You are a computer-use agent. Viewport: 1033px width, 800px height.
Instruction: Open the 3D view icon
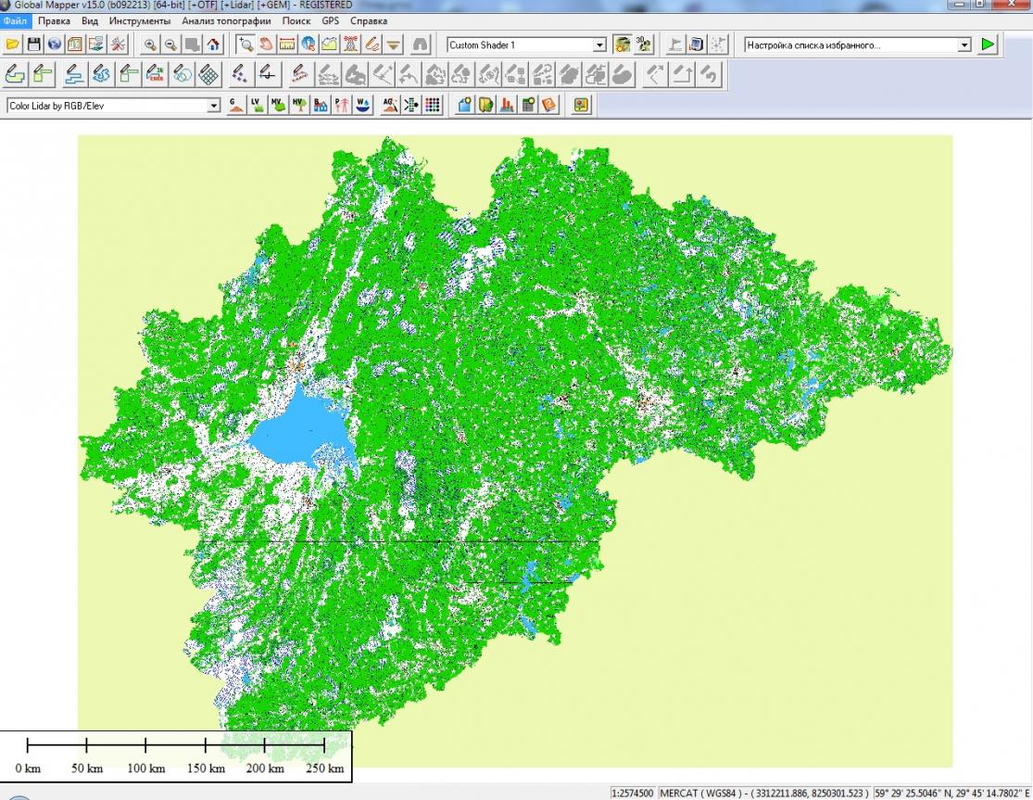coord(644,44)
